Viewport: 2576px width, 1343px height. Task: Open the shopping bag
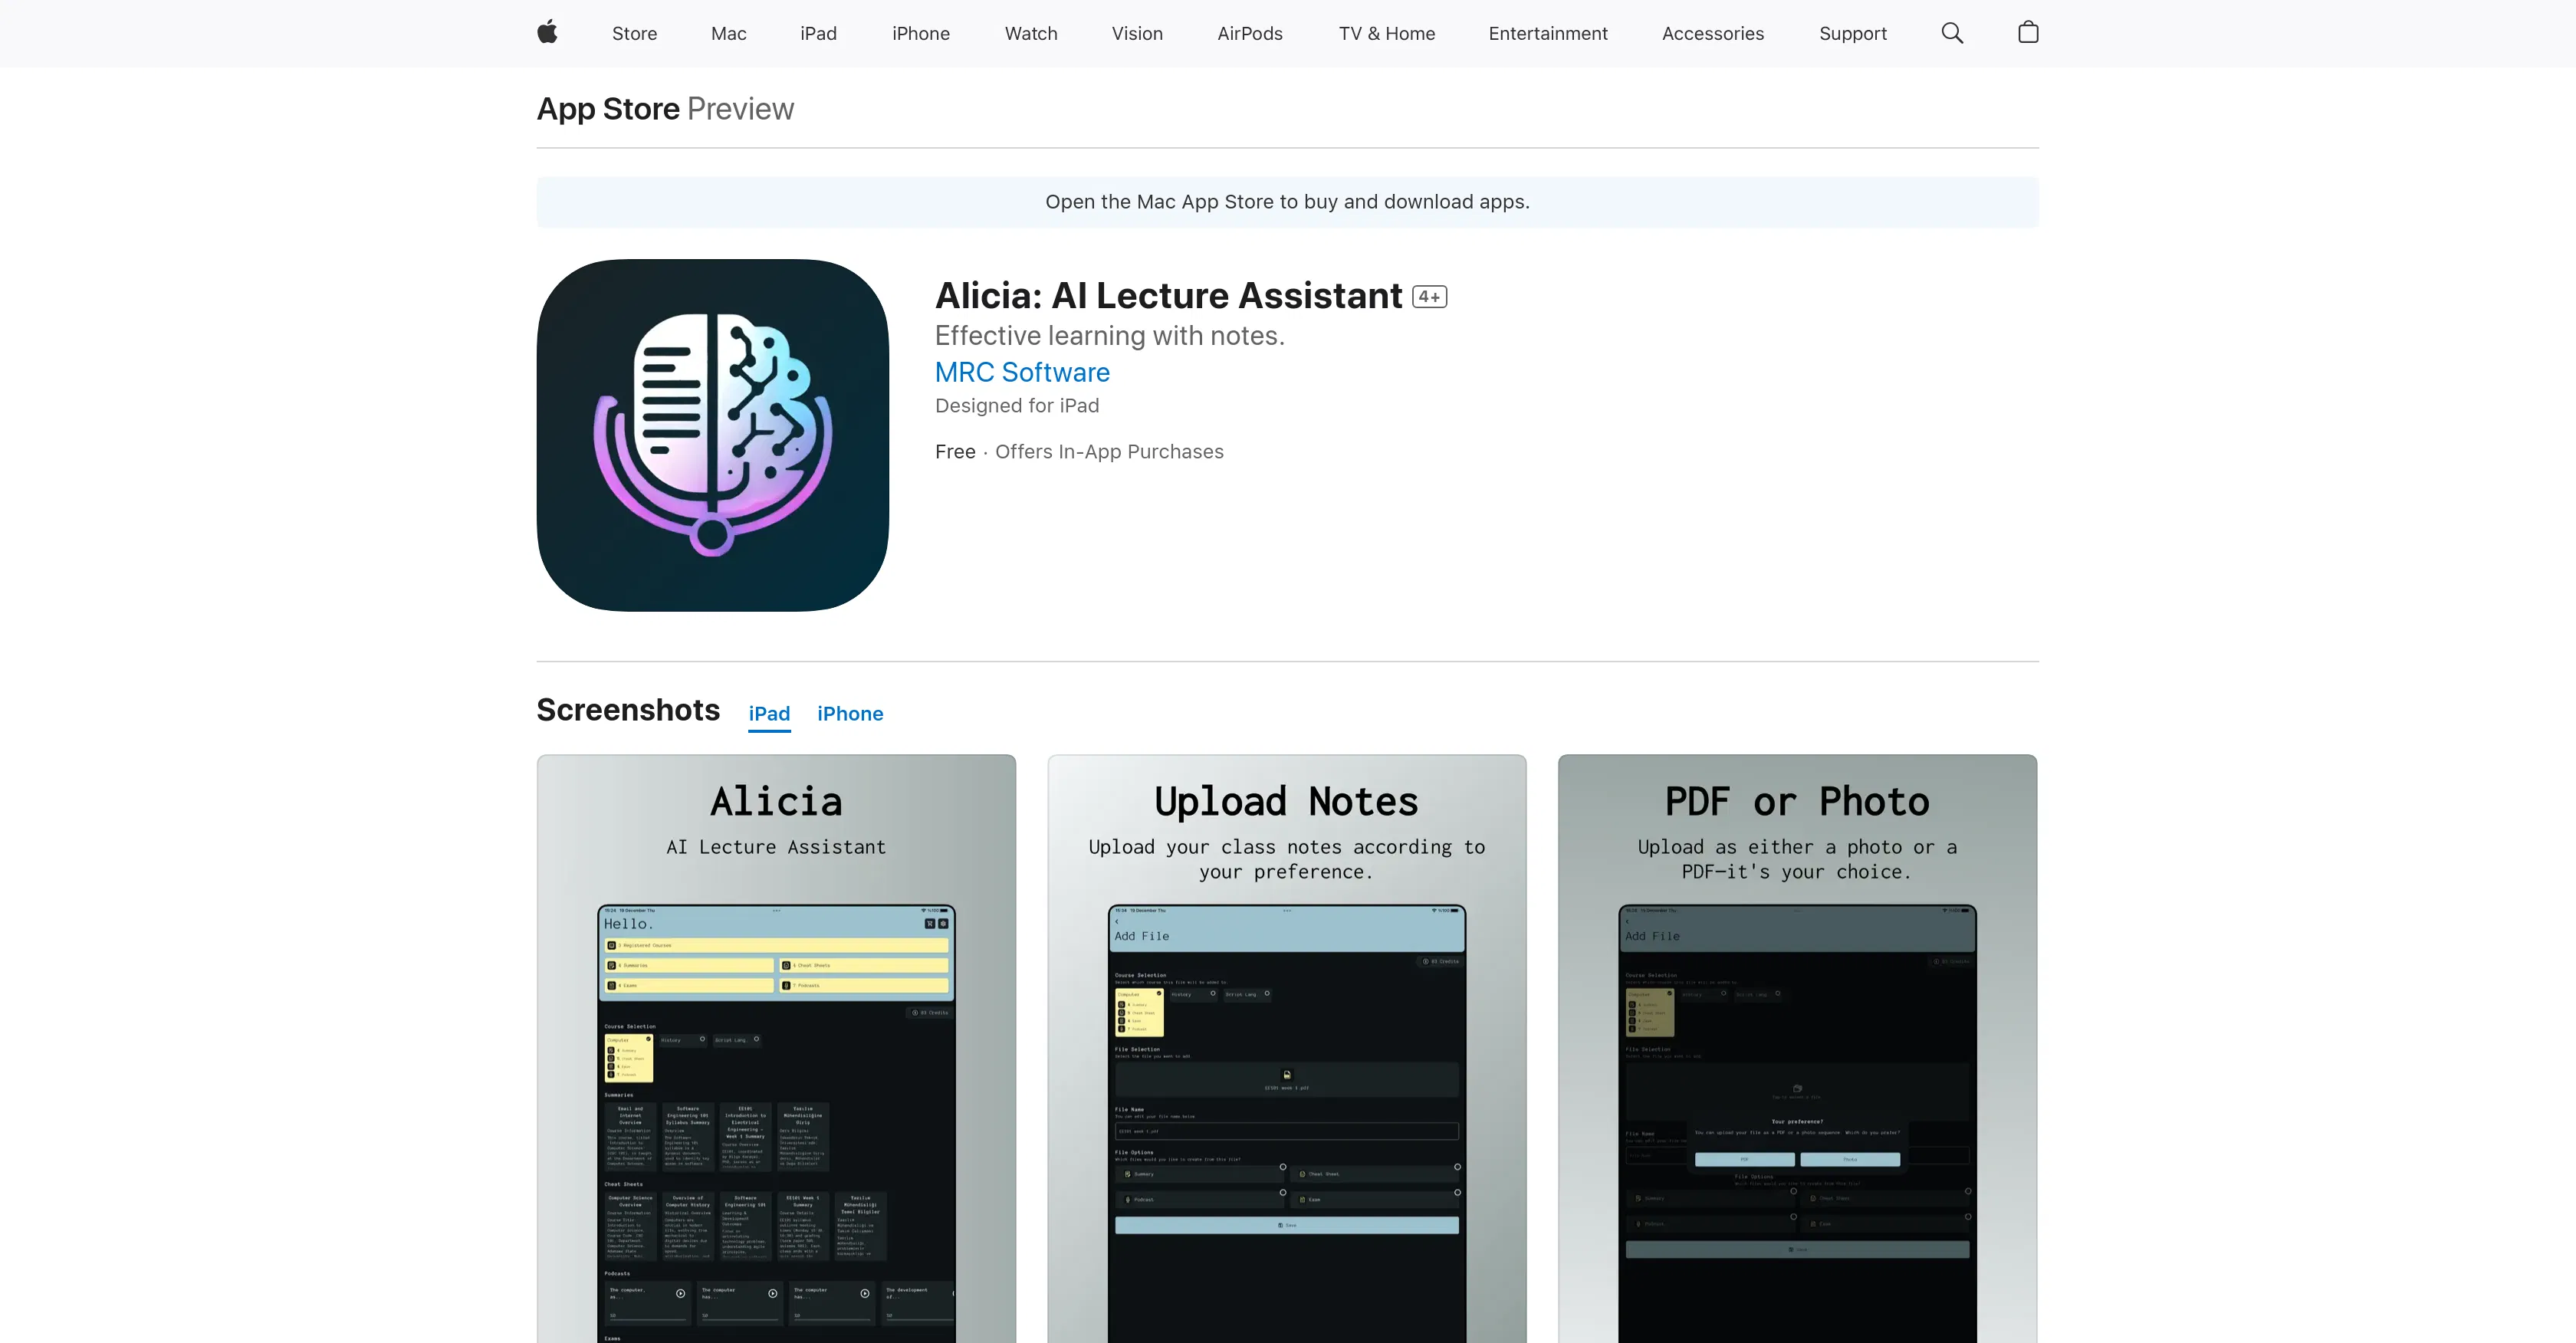tap(2028, 33)
